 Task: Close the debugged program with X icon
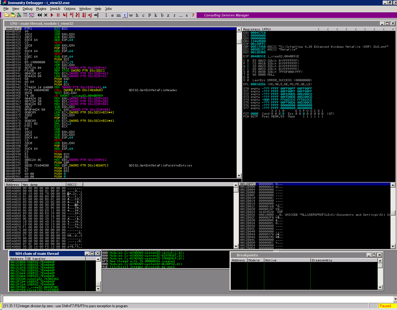(x=46, y=15)
